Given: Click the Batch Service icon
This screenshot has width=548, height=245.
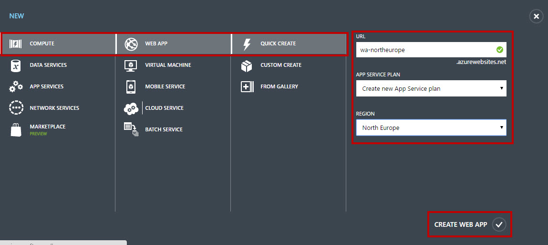Looking at the screenshot, I should point(131,129).
